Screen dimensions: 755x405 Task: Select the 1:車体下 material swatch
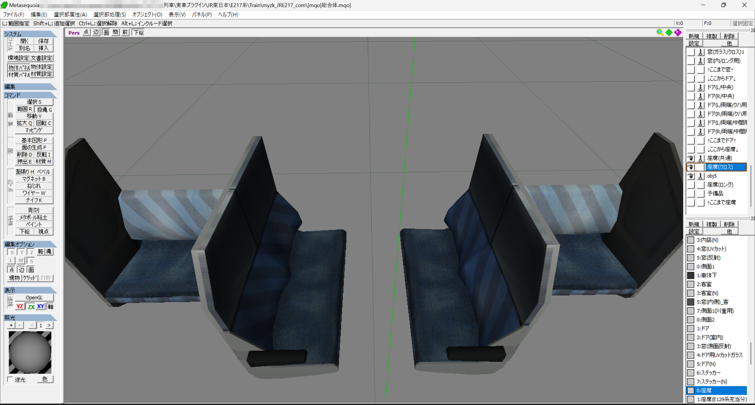click(690, 275)
